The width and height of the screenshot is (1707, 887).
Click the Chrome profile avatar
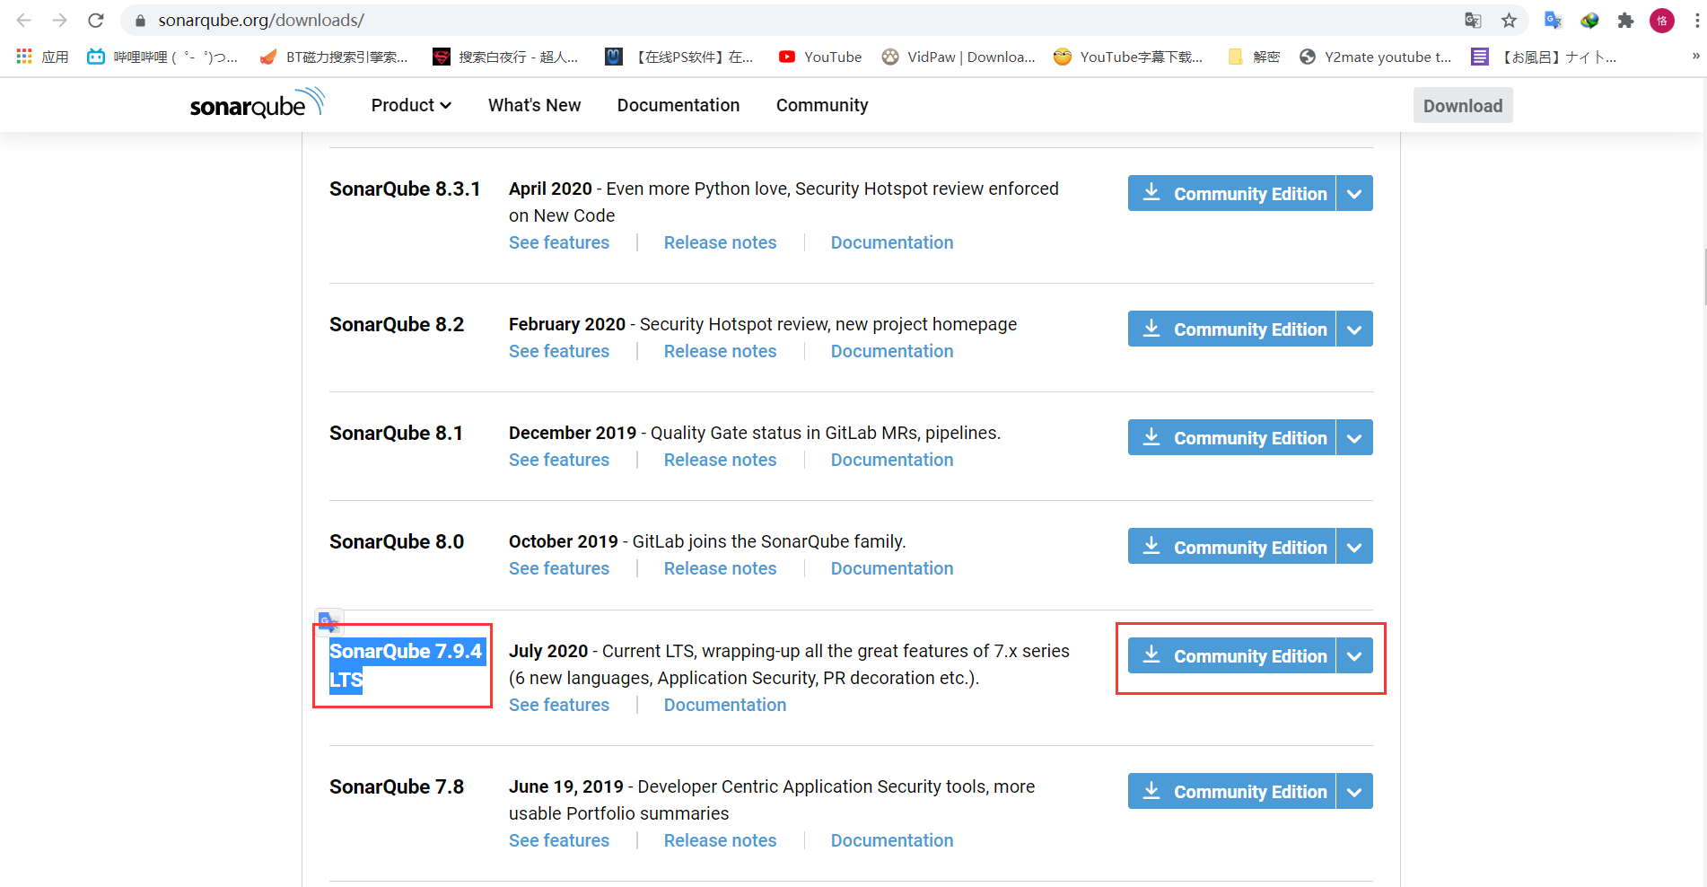pos(1661,20)
